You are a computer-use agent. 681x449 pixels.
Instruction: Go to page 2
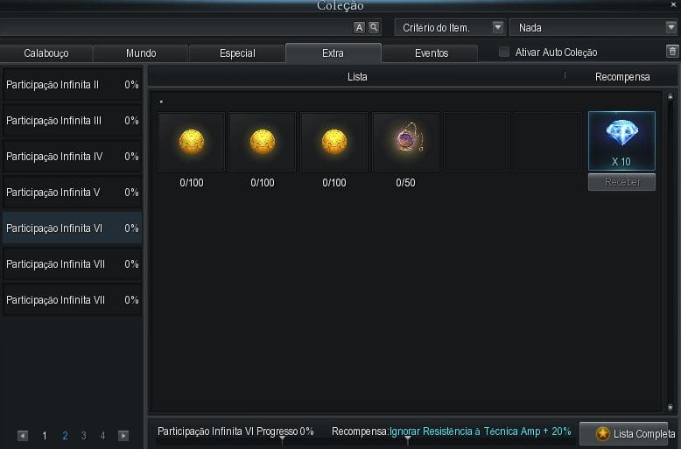(x=65, y=436)
